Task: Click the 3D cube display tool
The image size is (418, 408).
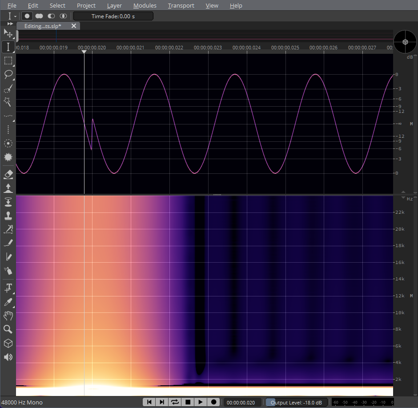Action: point(8,344)
